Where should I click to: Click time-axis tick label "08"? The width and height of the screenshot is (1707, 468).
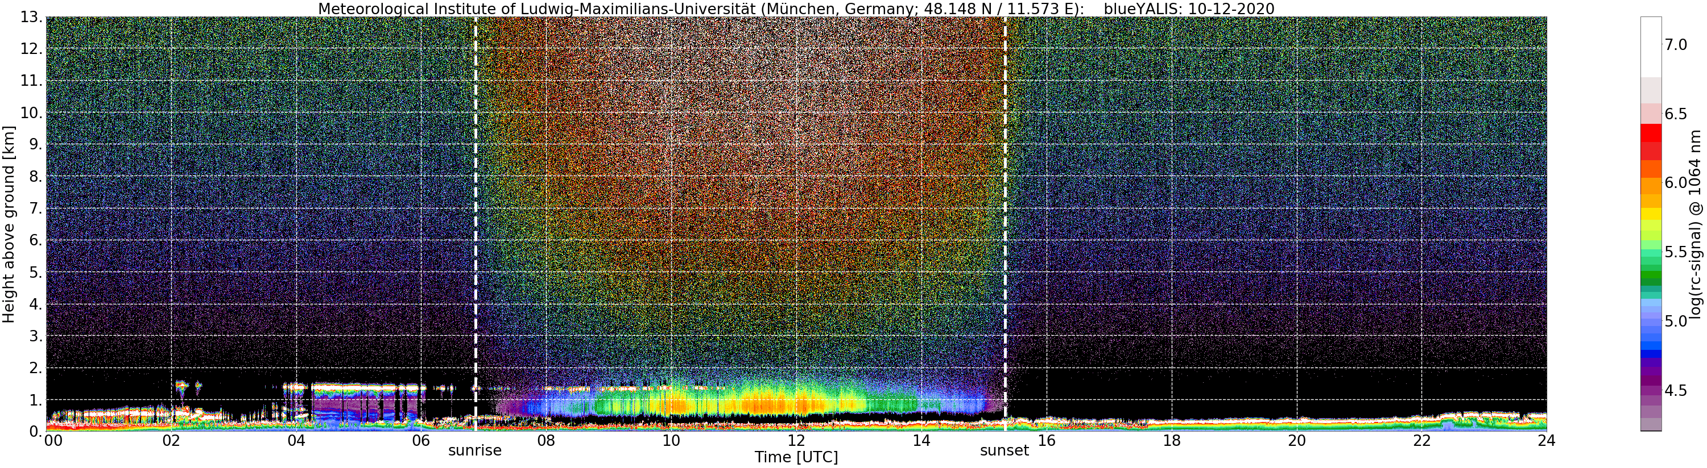546,441
